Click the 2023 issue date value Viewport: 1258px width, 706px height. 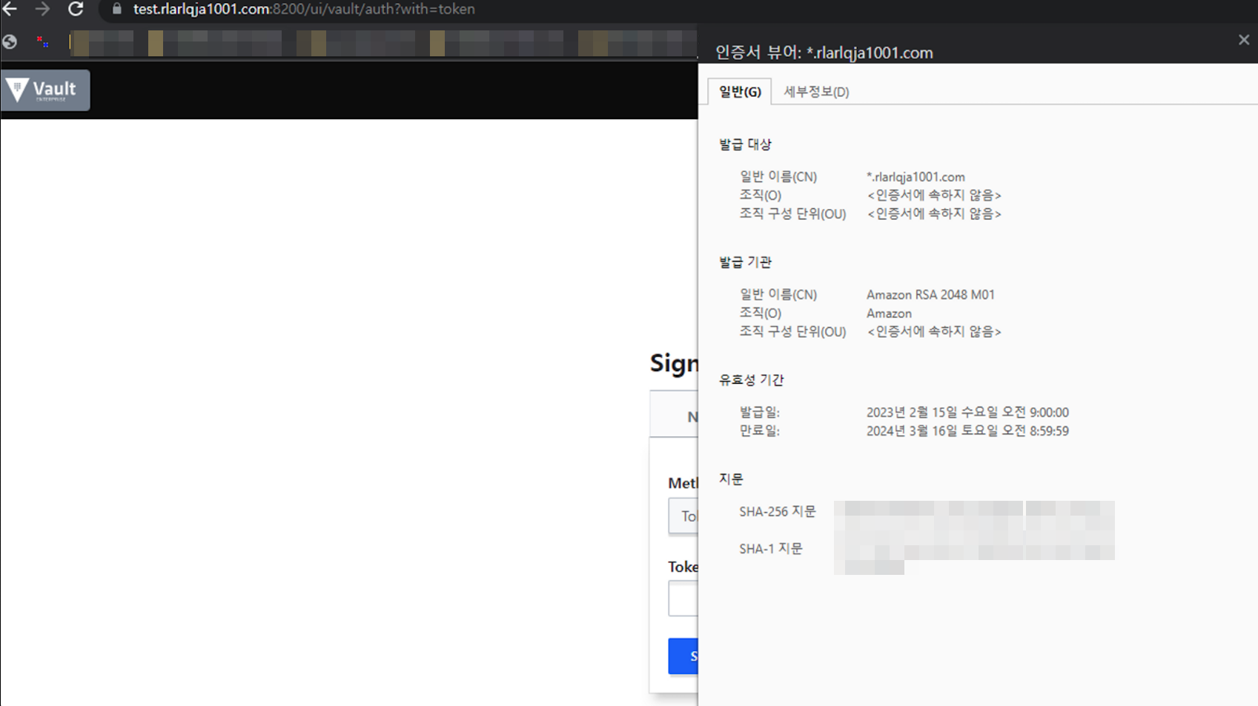(967, 413)
